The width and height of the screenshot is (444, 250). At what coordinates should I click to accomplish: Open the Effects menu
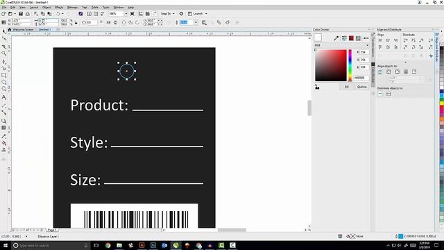pos(59,8)
